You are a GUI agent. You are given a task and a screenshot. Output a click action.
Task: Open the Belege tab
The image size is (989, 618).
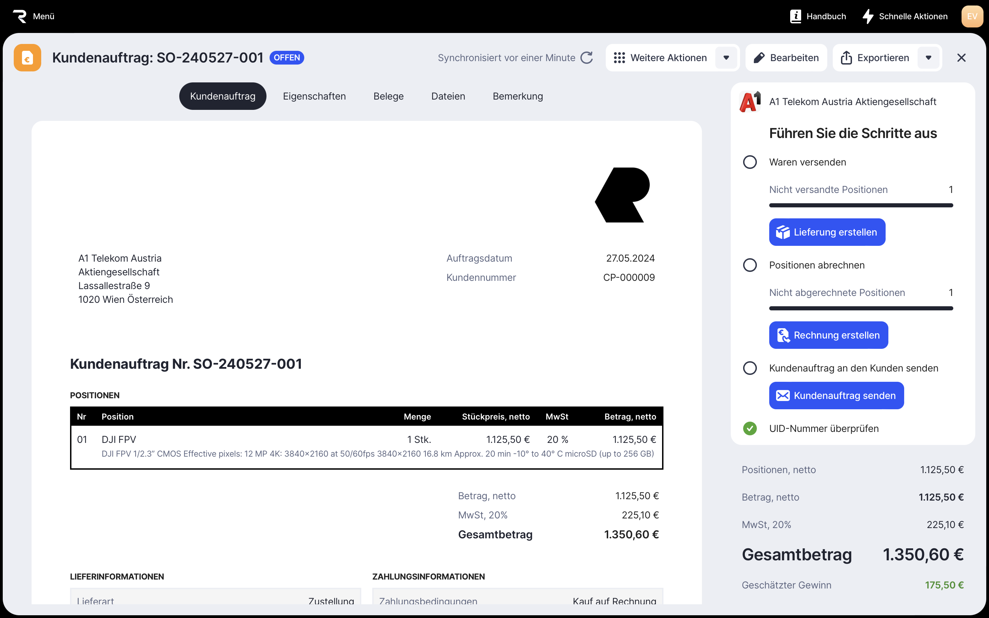[388, 96]
